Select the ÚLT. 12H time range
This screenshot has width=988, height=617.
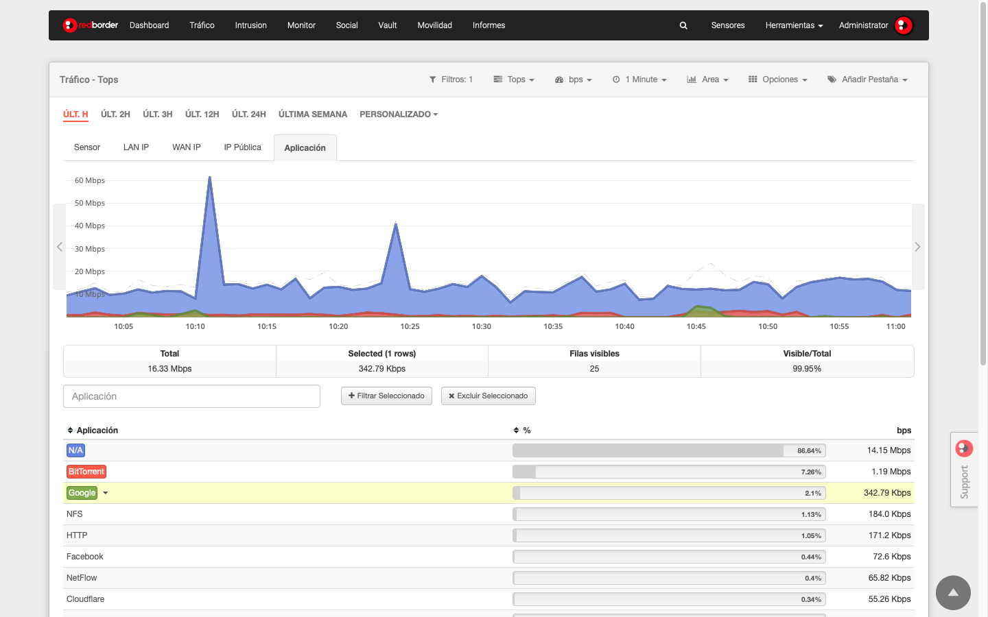coord(202,114)
